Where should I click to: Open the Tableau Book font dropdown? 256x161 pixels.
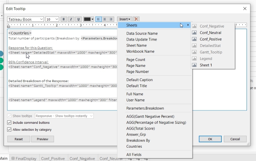click(x=25, y=19)
